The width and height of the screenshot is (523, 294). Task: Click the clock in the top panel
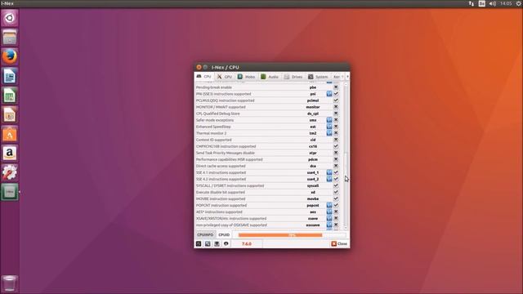click(x=506, y=3)
